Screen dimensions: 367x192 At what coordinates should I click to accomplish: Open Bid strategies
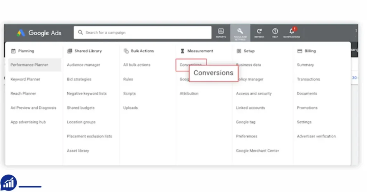79,79
